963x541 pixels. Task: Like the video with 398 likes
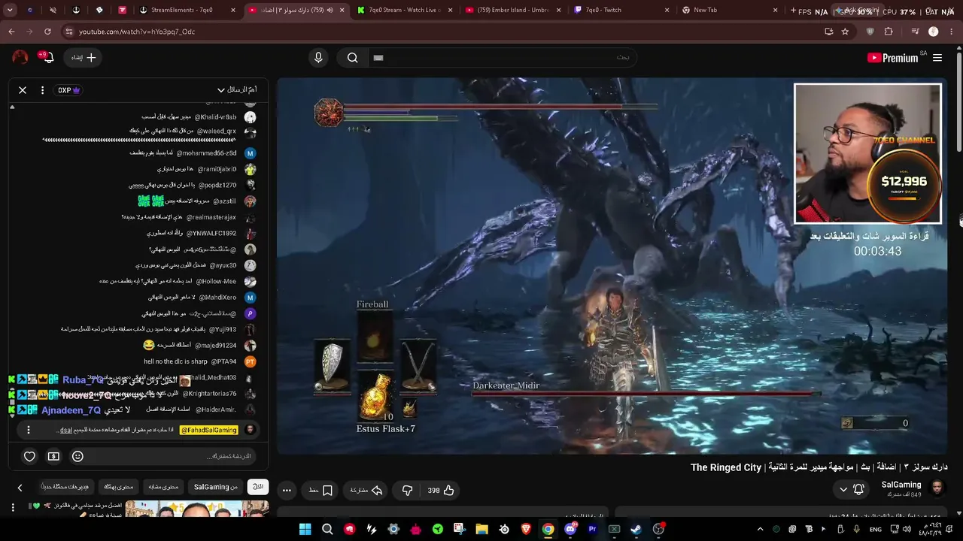(441, 491)
